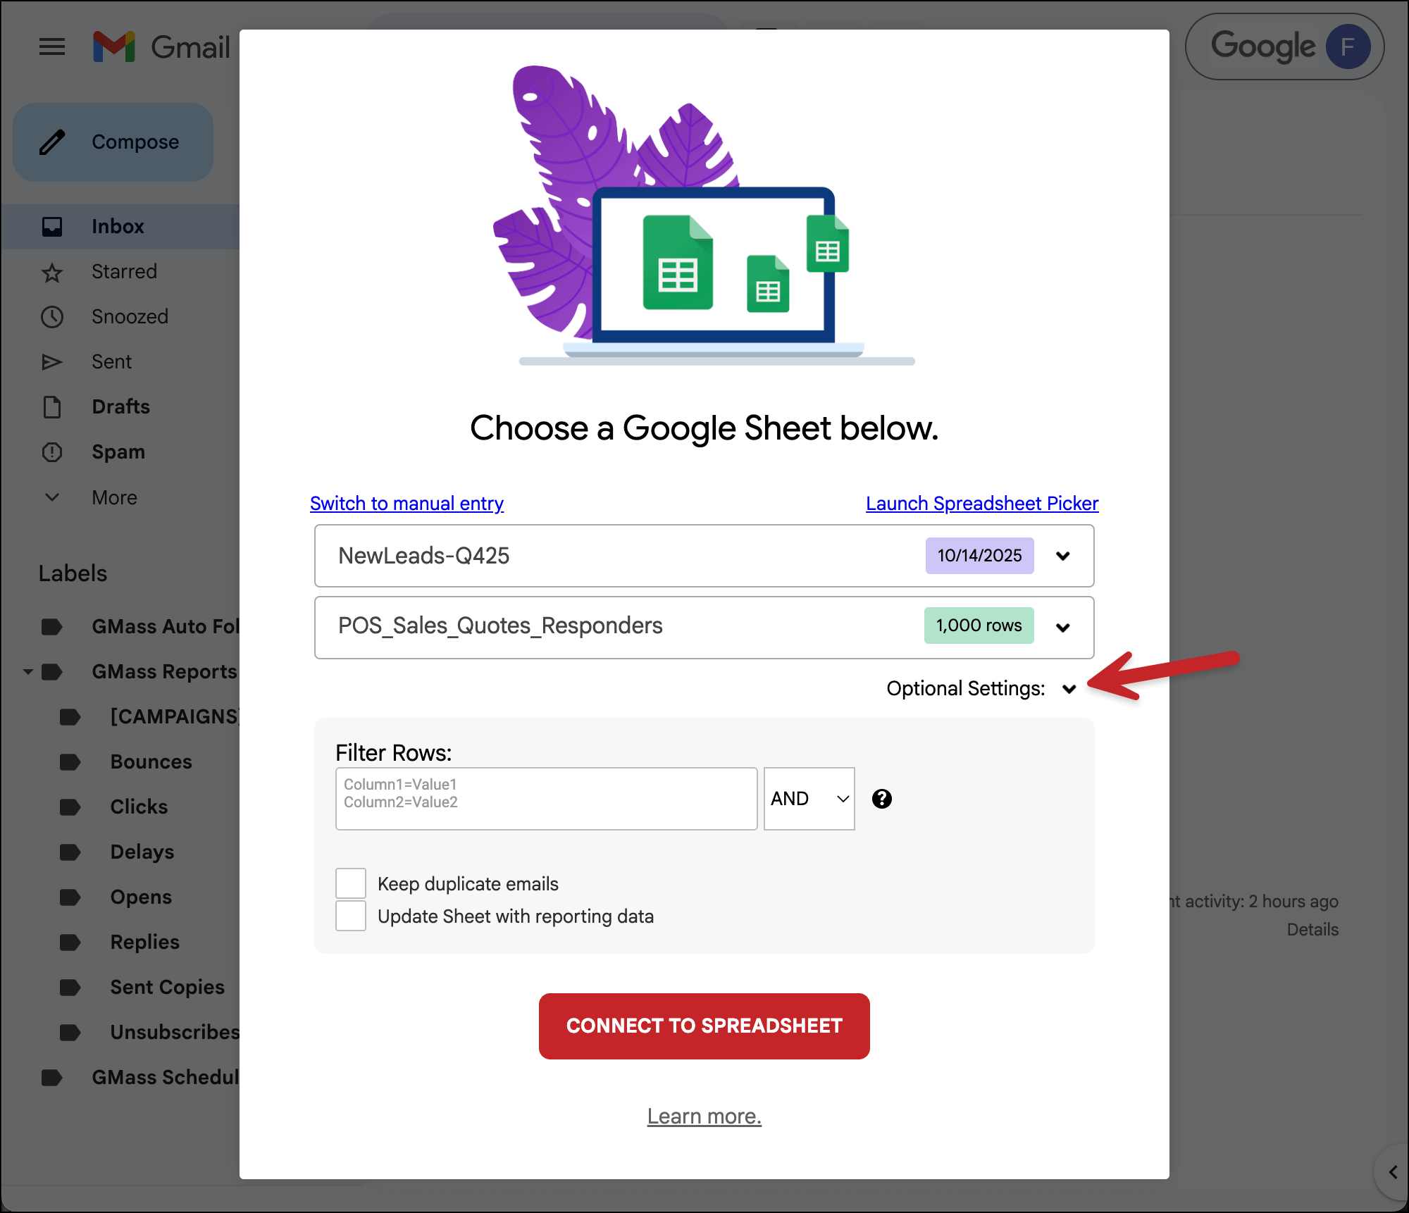
Task: Open the Sent folder
Action: [x=111, y=361]
